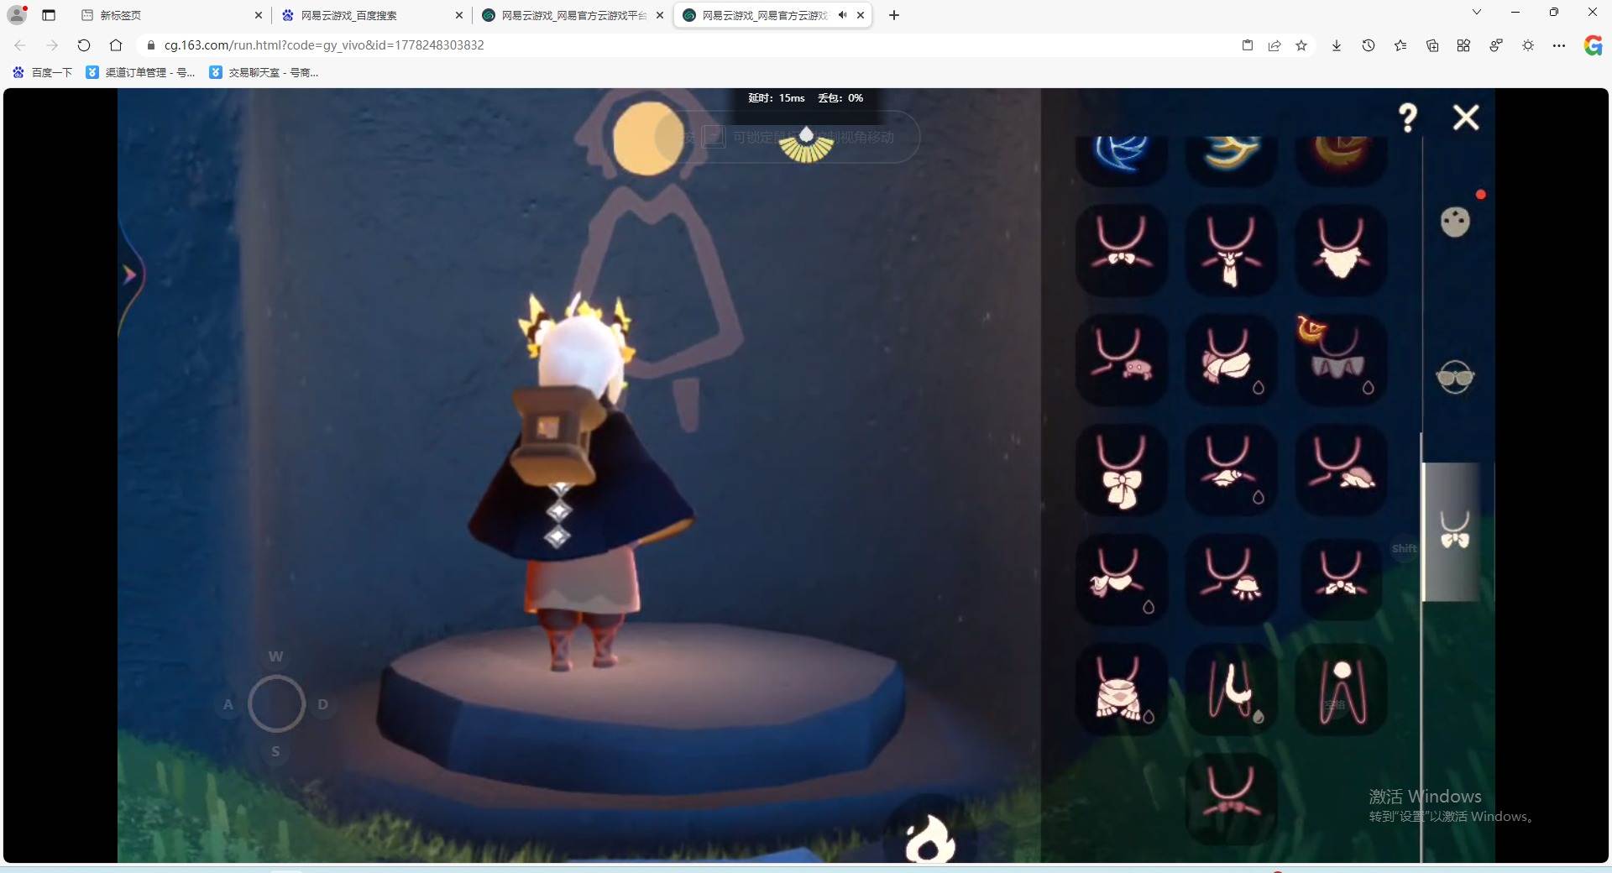Select the pink knot necklace in the last row

pyautogui.click(x=1232, y=798)
